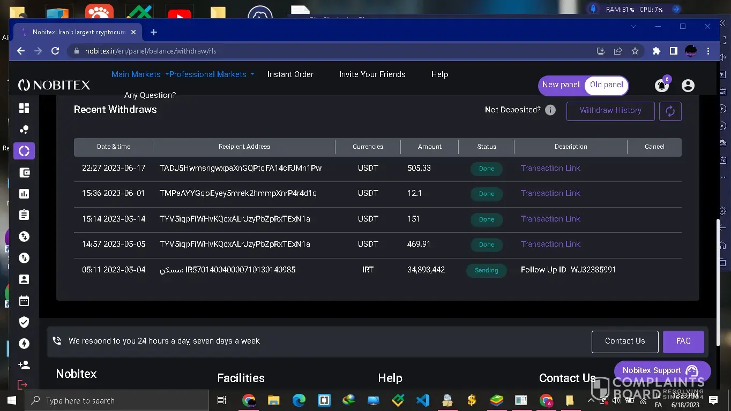Go back with the browser back arrow
731x411 pixels.
(x=21, y=51)
